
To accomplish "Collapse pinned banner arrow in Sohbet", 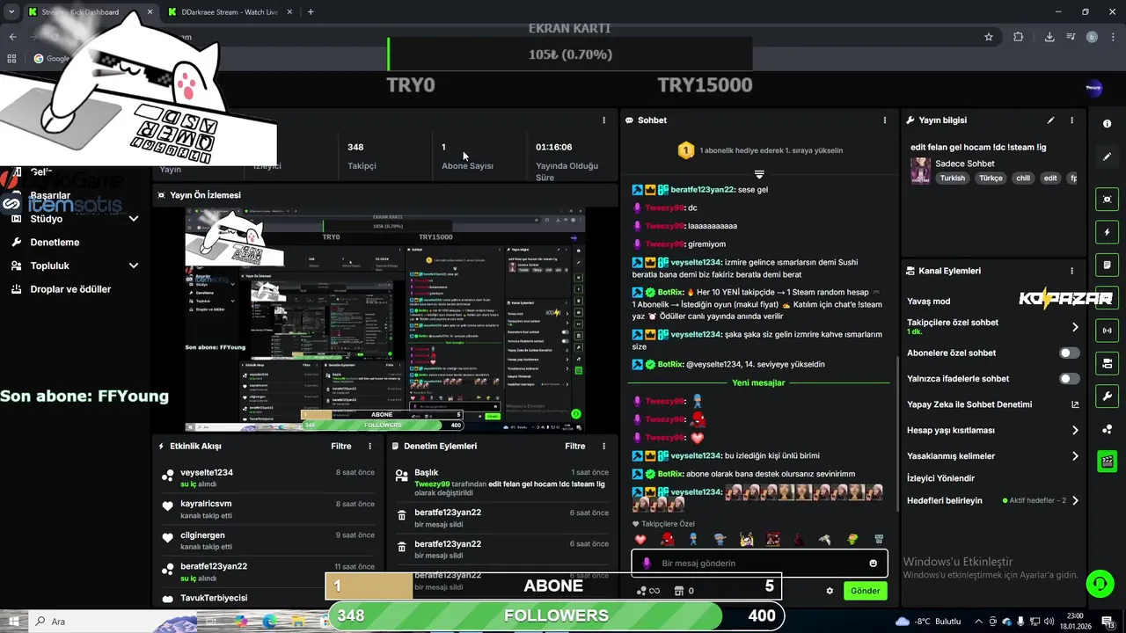I will point(759,174).
